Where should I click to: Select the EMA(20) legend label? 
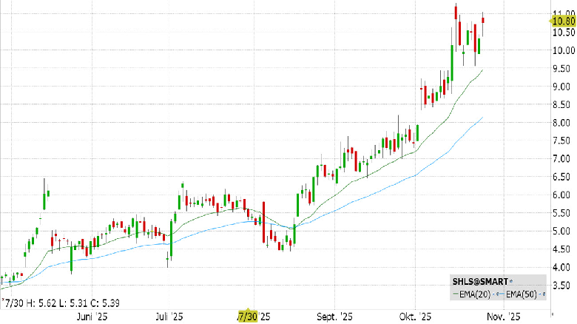(475, 294)
